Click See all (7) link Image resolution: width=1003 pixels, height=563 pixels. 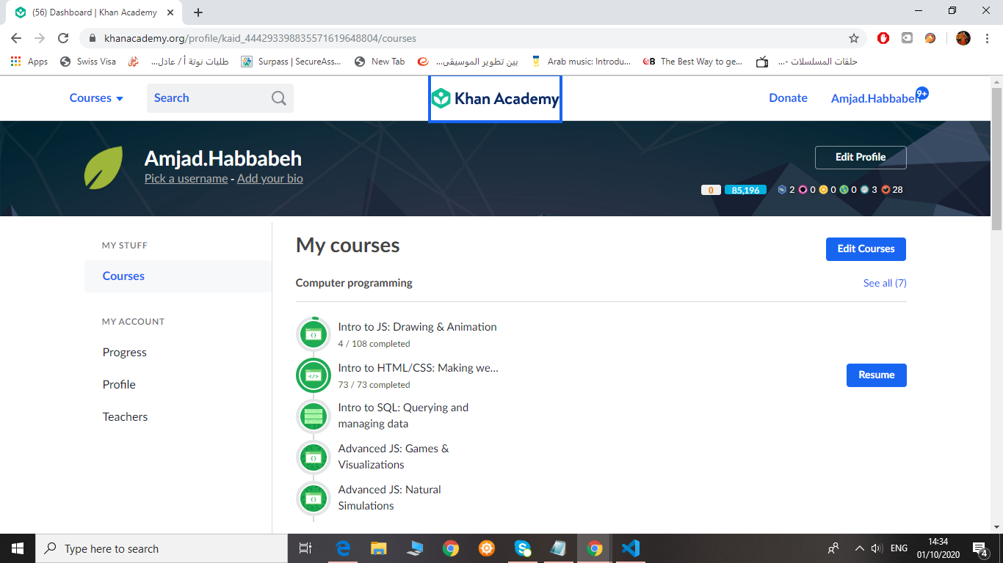pos(885,283)
